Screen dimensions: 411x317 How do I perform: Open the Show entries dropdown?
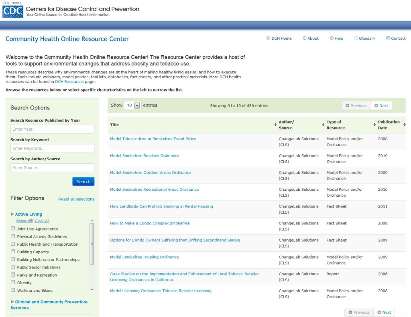click(x=135, y=105)
